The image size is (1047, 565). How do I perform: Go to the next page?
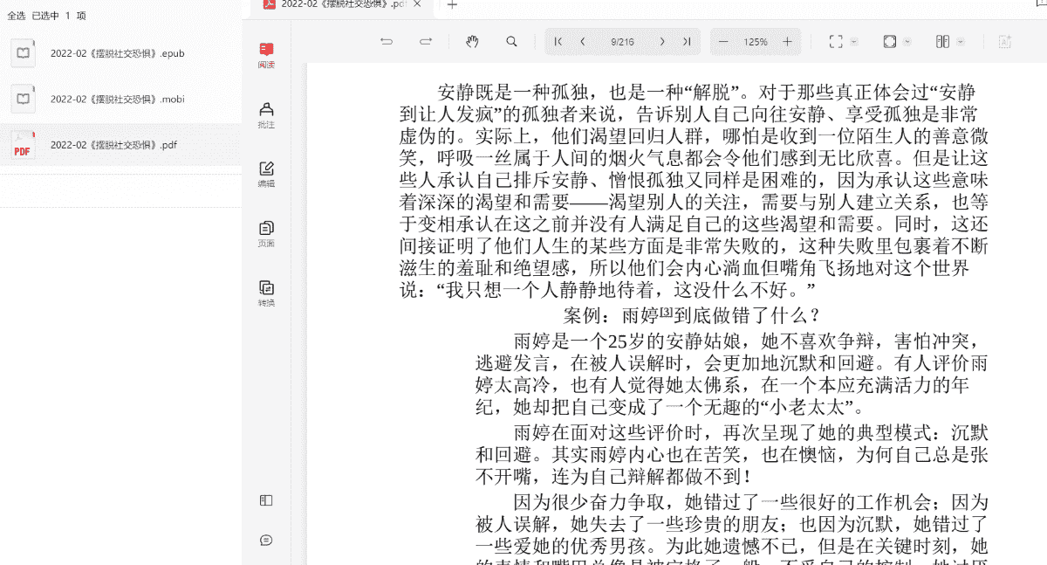(x=662, y=42)
